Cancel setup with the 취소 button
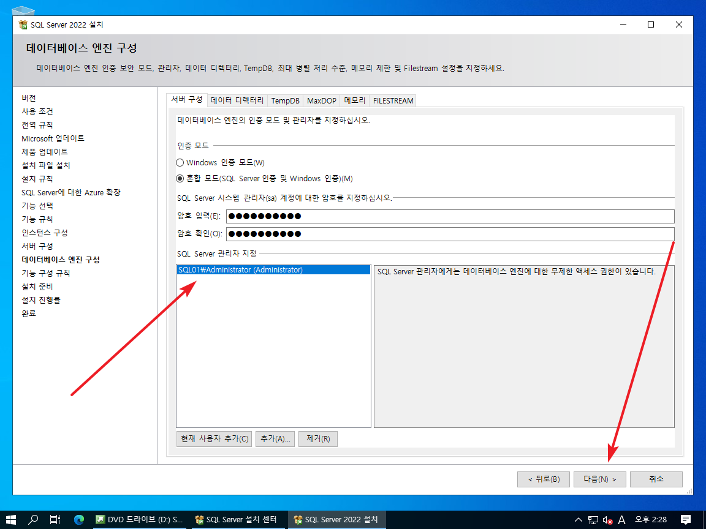 click(656, 479)
